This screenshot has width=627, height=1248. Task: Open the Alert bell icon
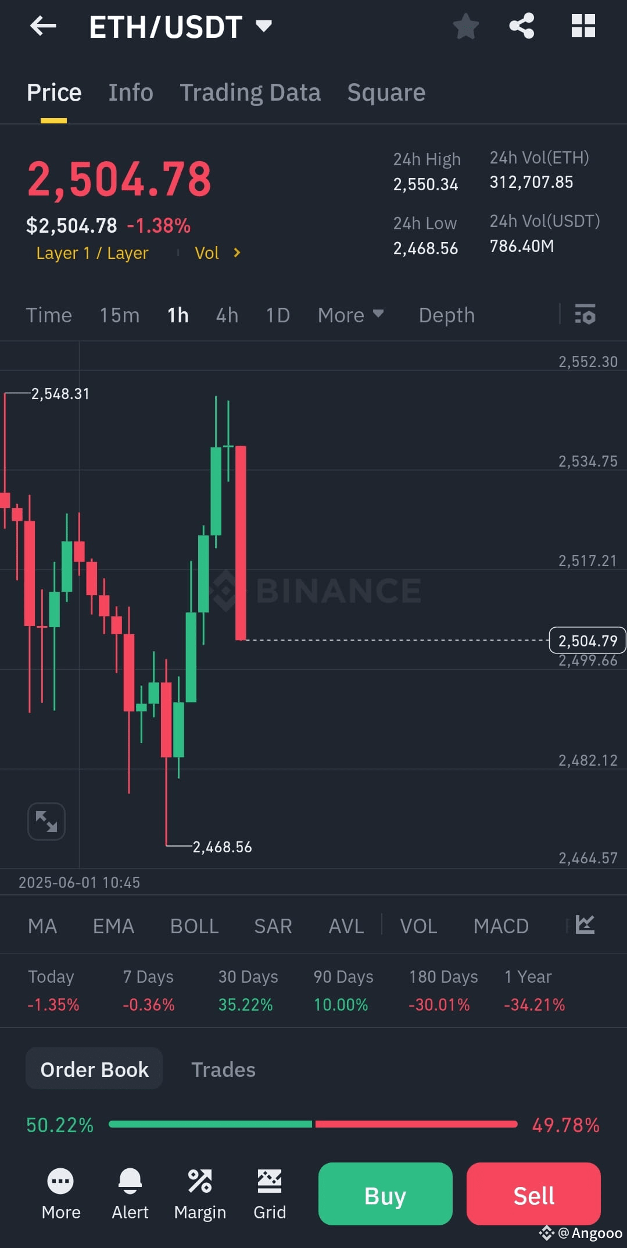(130, 1182)
